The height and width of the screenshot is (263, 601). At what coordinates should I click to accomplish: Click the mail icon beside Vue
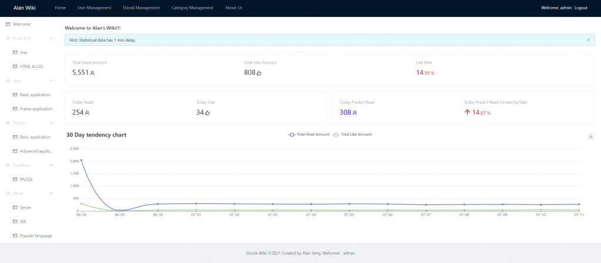coord(15,52)
